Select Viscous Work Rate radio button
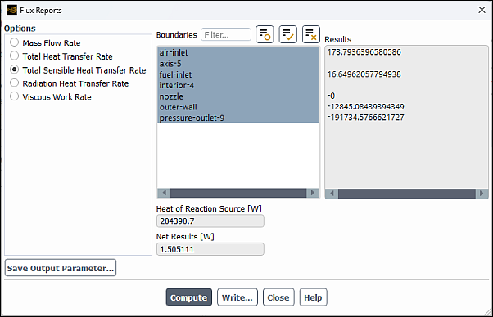The height and width of the screenshot is (317, 493). pyautogui.click(x=15, y=96)
